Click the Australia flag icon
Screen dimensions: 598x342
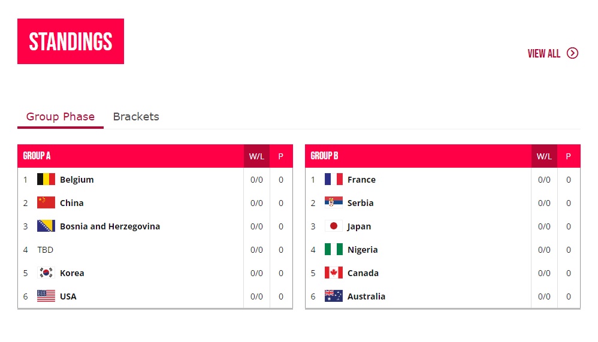tap(334, 296)
